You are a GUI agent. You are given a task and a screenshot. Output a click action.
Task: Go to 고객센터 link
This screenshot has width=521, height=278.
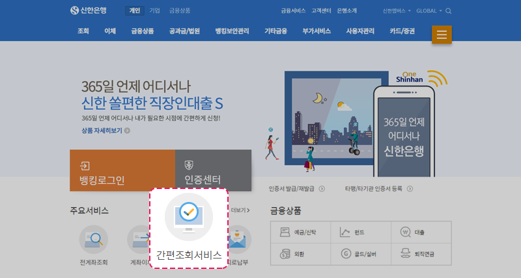[x=321, y=10]
